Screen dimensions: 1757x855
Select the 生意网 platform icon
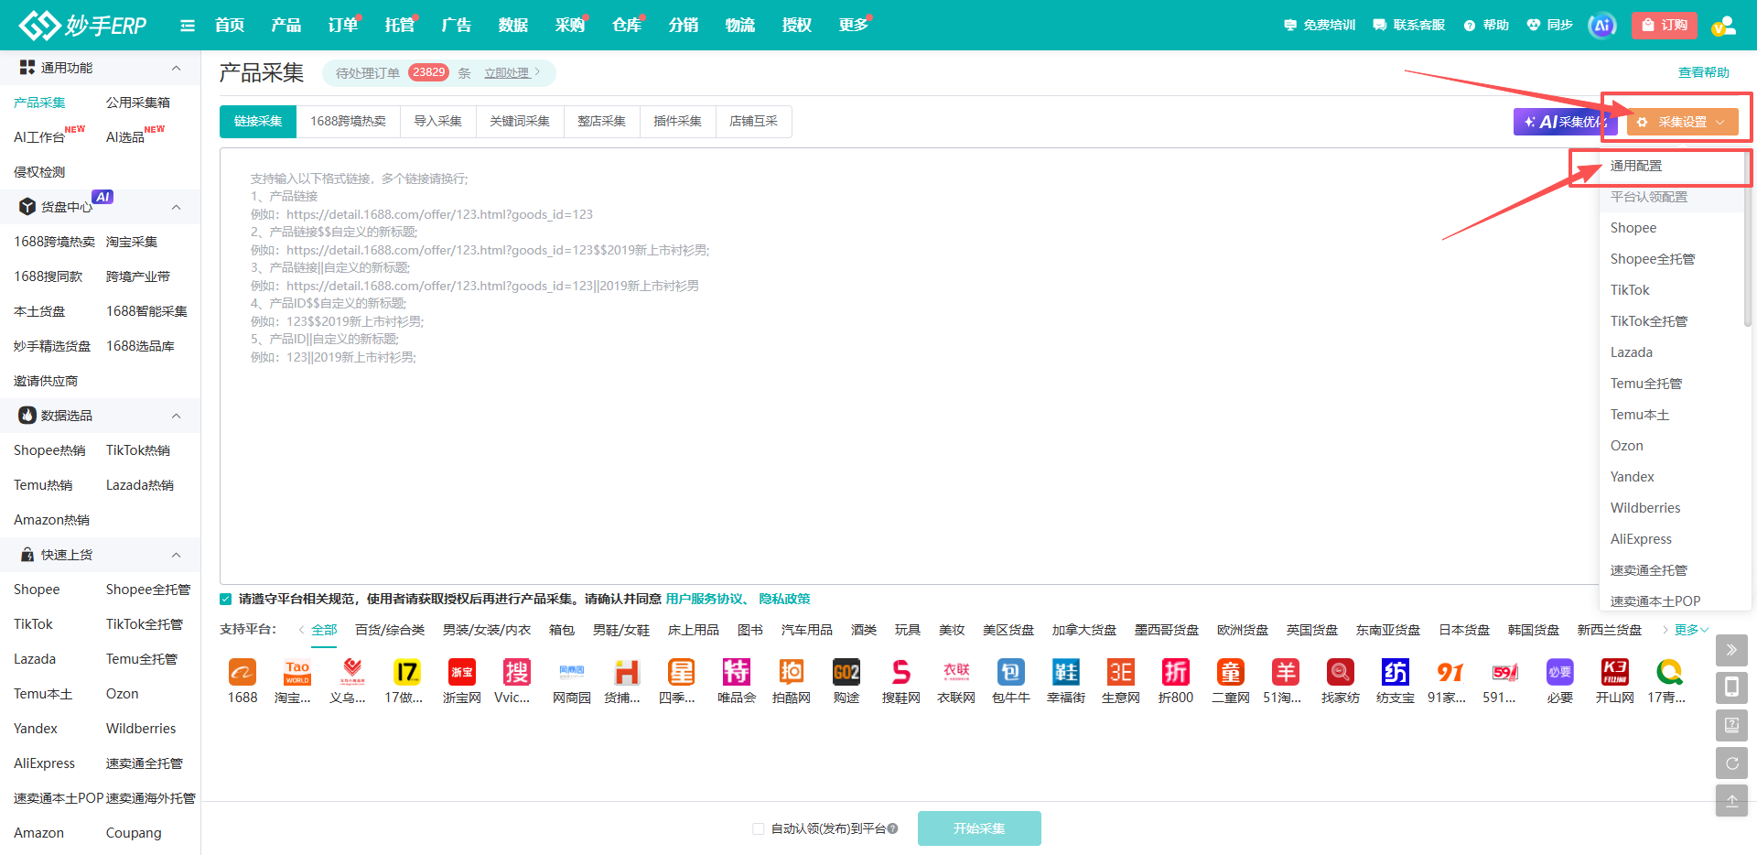[x=1121, y=673]
